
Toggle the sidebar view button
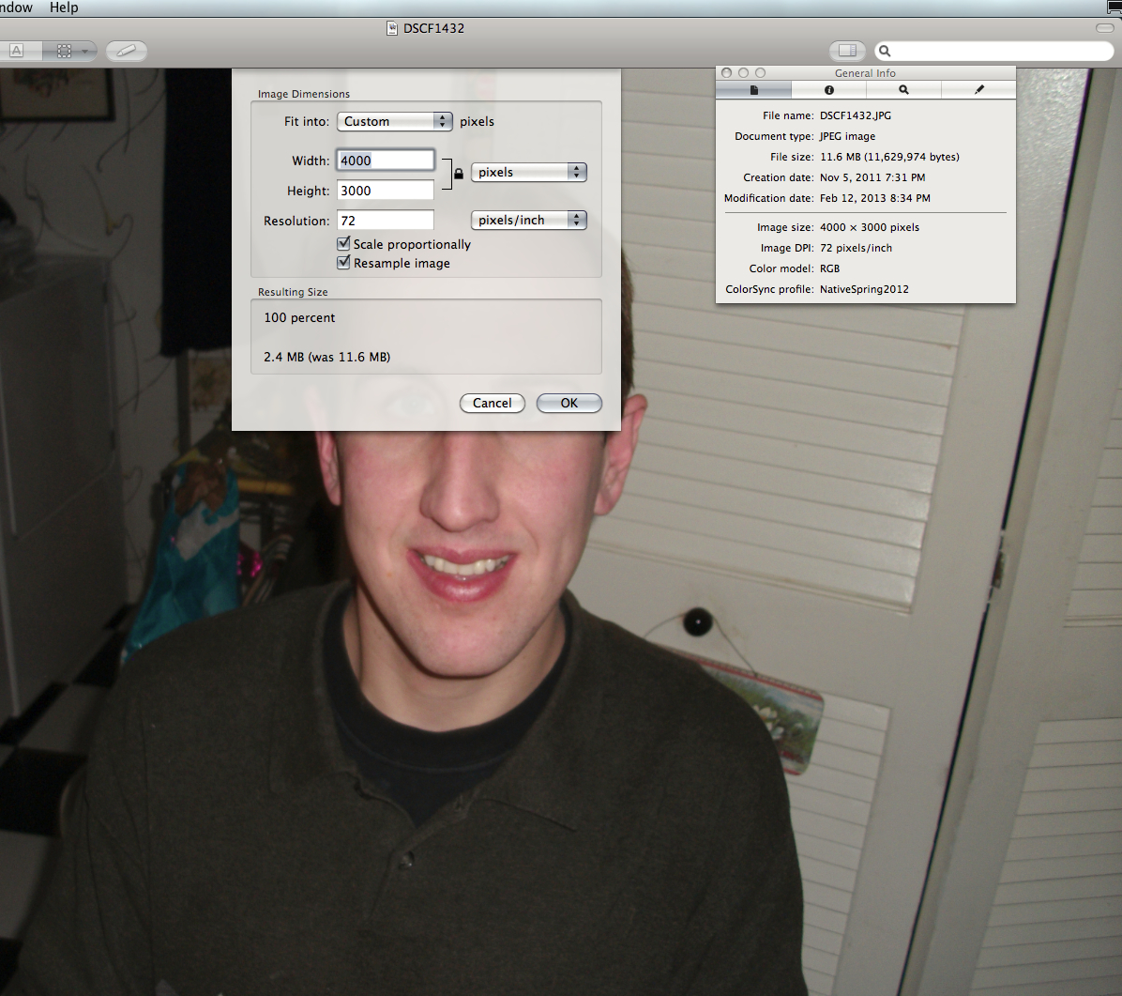(x=847, y=50)
